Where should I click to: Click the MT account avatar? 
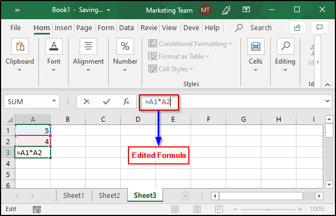(x=205, y=10)
